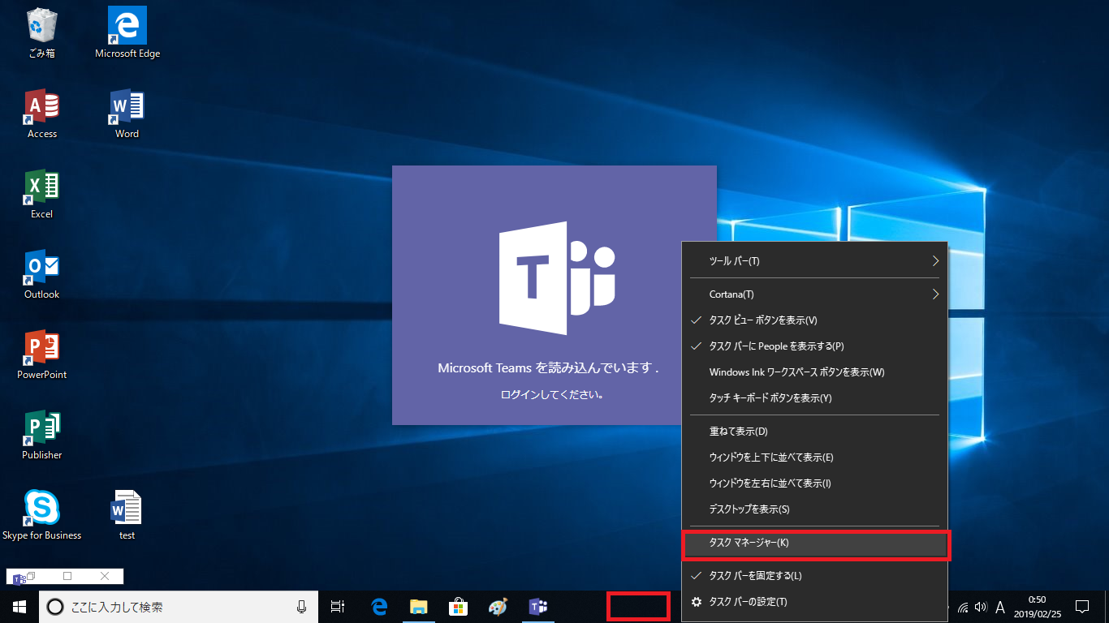Open the Recycle Bin (ごみ箱) desktop icon
Image resolution: width=1109 pixels, height=623 pixels.
tap(41, 34)
